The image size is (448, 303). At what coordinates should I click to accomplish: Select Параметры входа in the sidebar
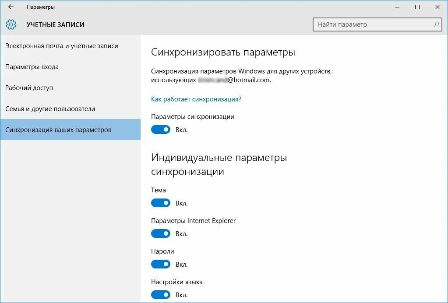32,67
